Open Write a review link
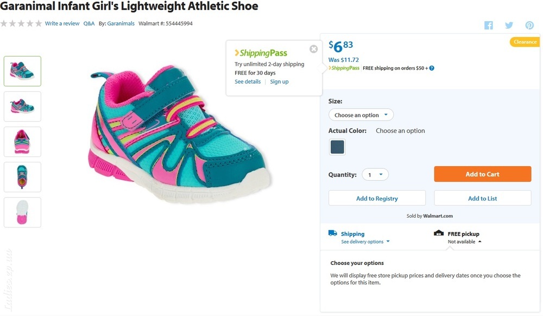543x316 pixels. tap(62, 23)
